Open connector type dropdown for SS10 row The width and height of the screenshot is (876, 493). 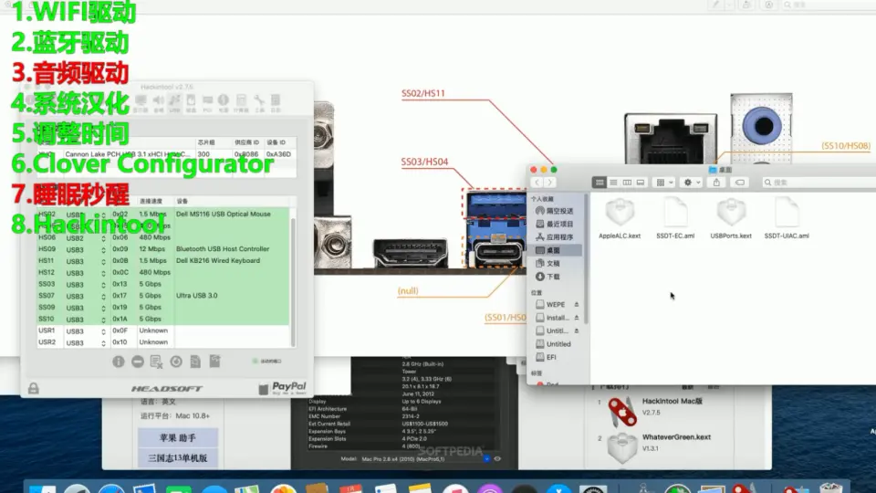(103, 320)
